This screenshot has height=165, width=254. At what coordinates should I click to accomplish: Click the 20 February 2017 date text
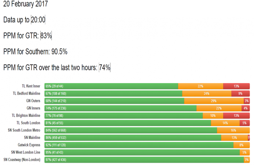tap(25, 4)
